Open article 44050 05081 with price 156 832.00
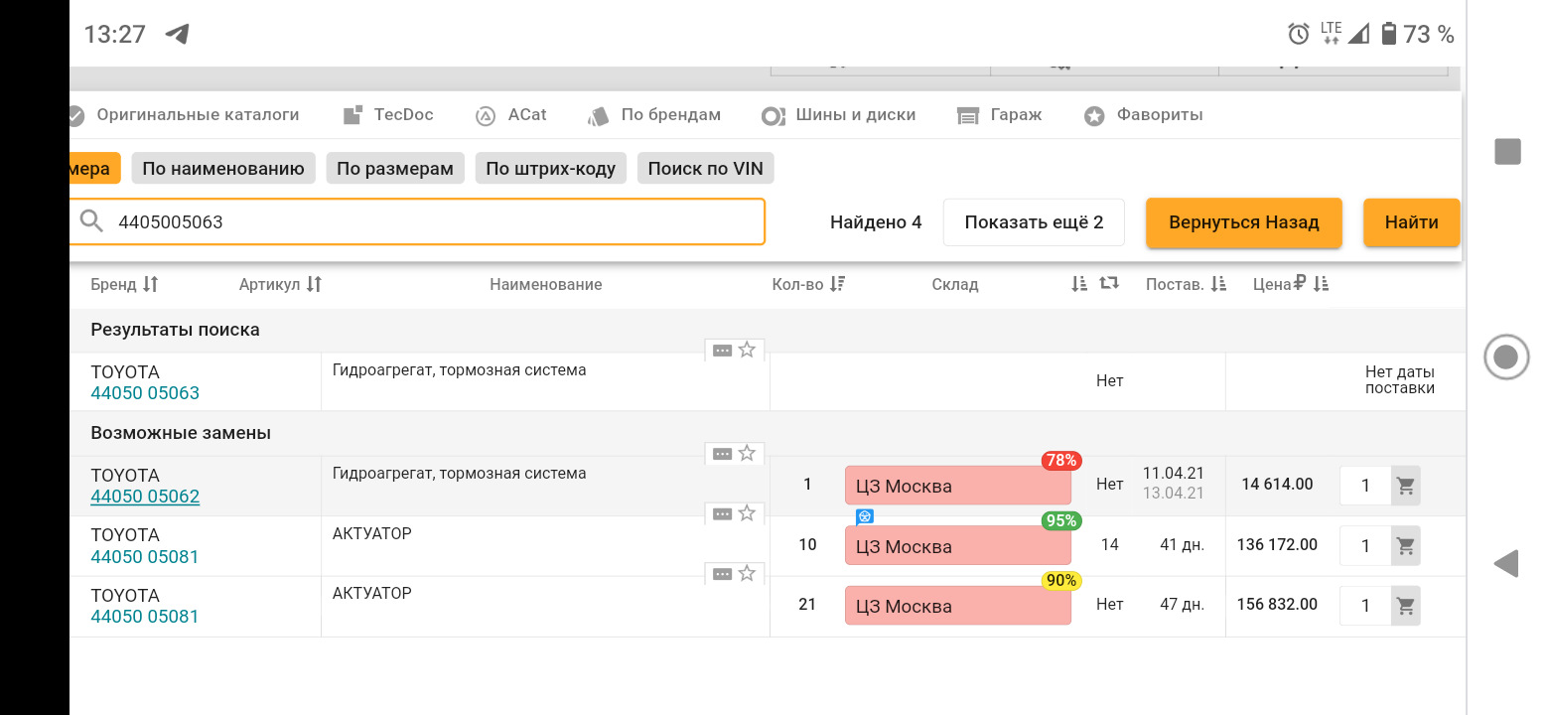1549x715 pixels. click(145, 617)
